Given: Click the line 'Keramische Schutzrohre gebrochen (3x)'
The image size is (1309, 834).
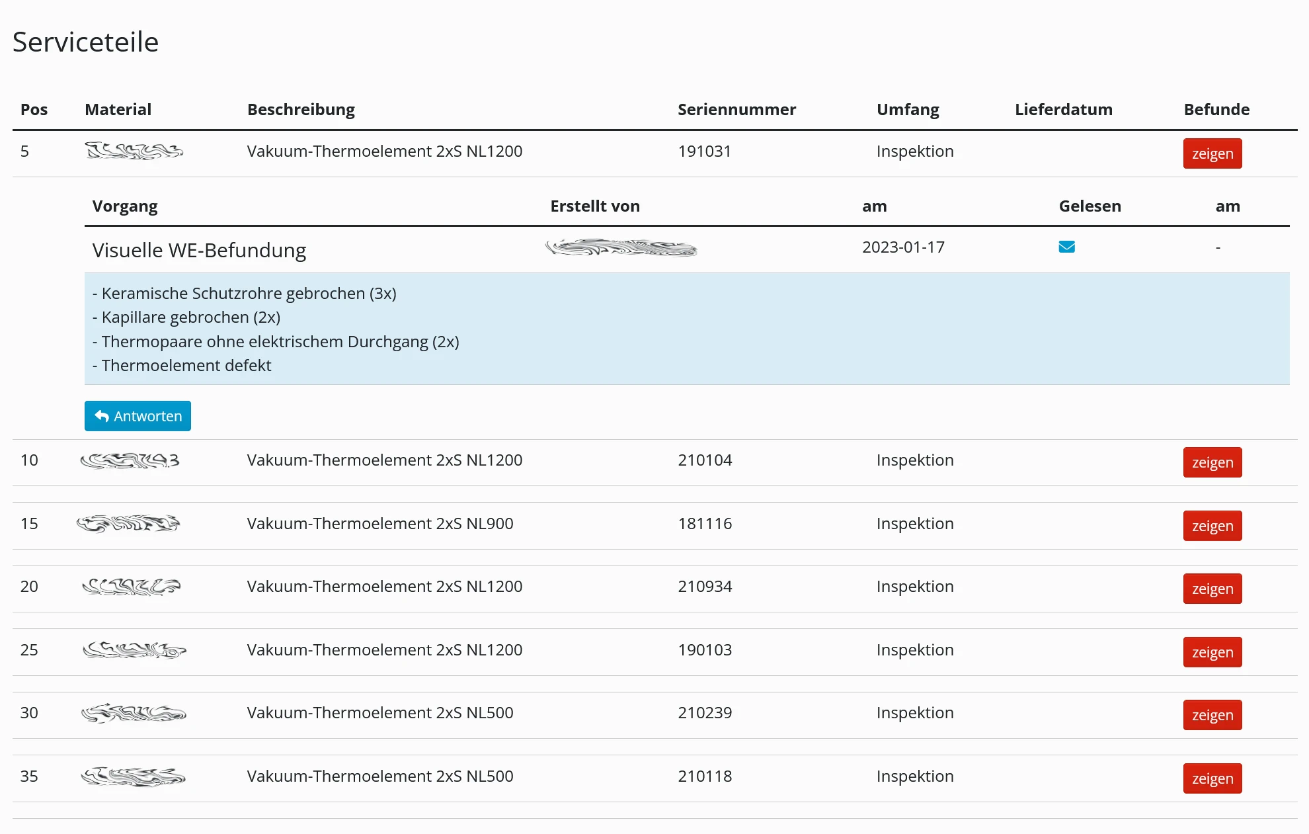Looking at the screenshot, I should pos(245,293).
